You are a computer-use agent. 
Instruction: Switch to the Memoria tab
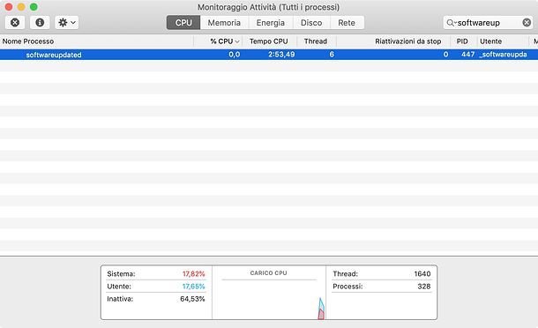pyautogui.click(x=224, y=23)
